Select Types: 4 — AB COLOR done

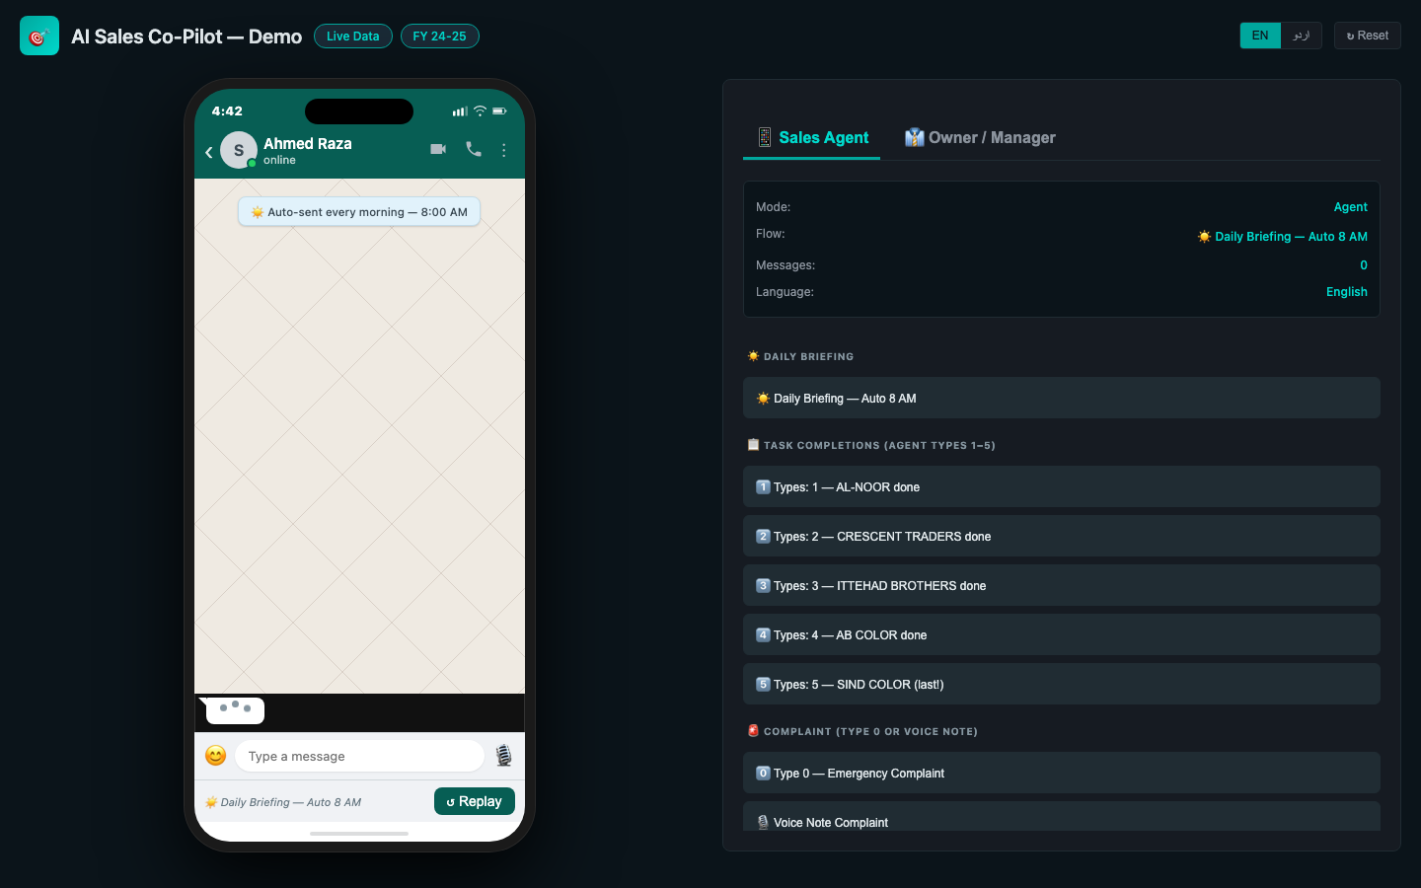[1062, 634]
